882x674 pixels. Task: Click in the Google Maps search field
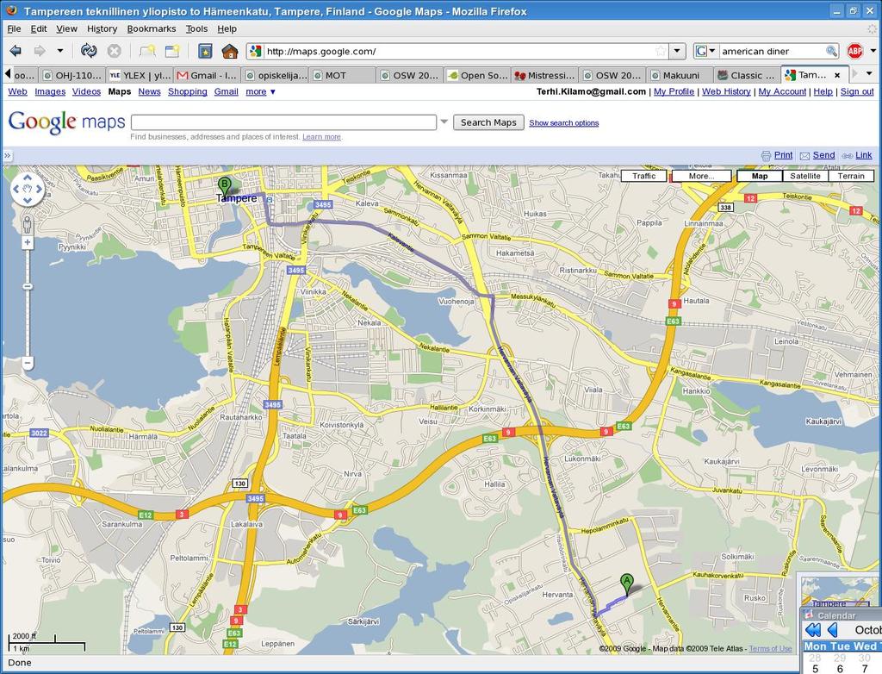[283, 122]
